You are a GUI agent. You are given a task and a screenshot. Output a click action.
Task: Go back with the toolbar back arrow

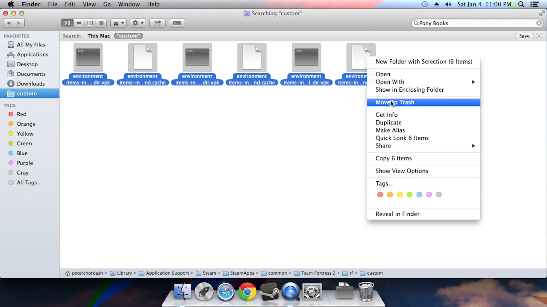point(9,23)
